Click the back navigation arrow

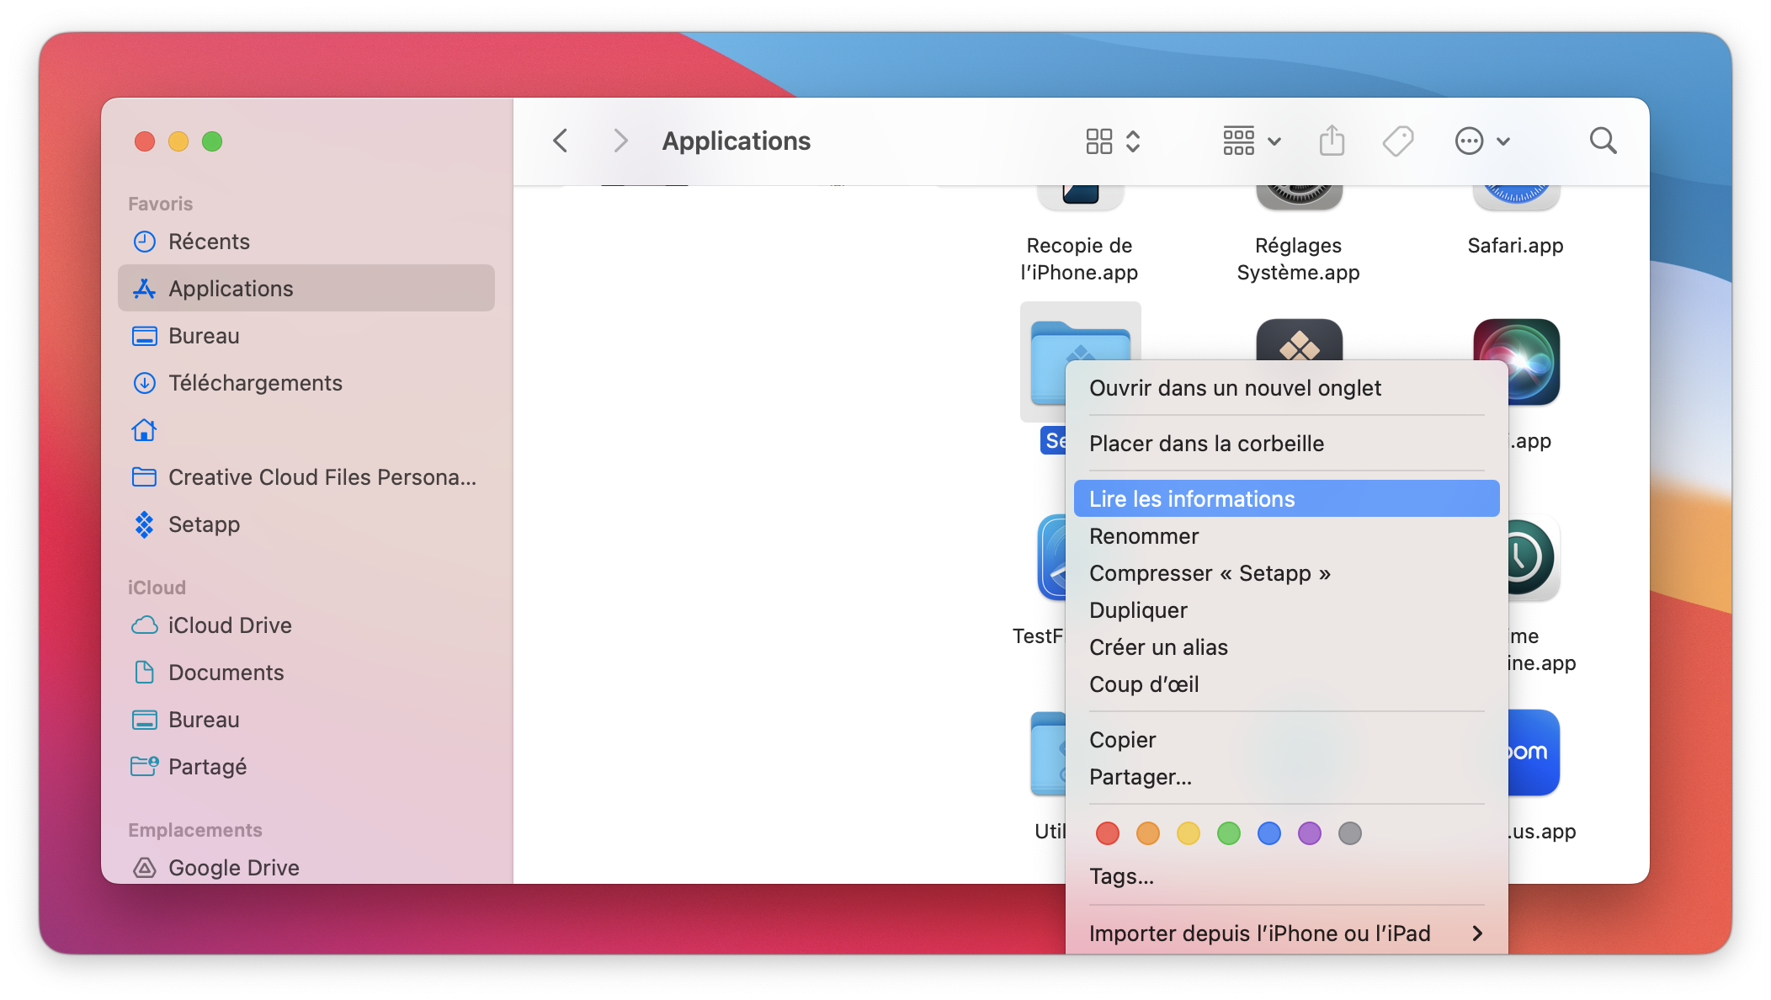(x=560, y=141)
